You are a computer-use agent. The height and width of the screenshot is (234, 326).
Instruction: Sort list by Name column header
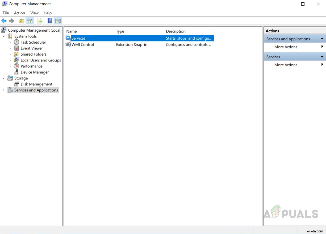click(x=89, y=31)
